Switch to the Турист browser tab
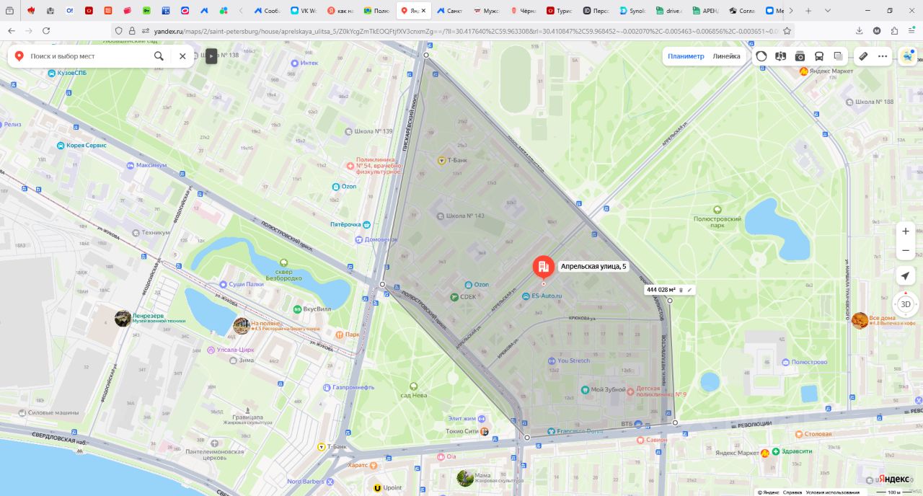The height and width of the screenshot is (496, 923). point(559,11)
